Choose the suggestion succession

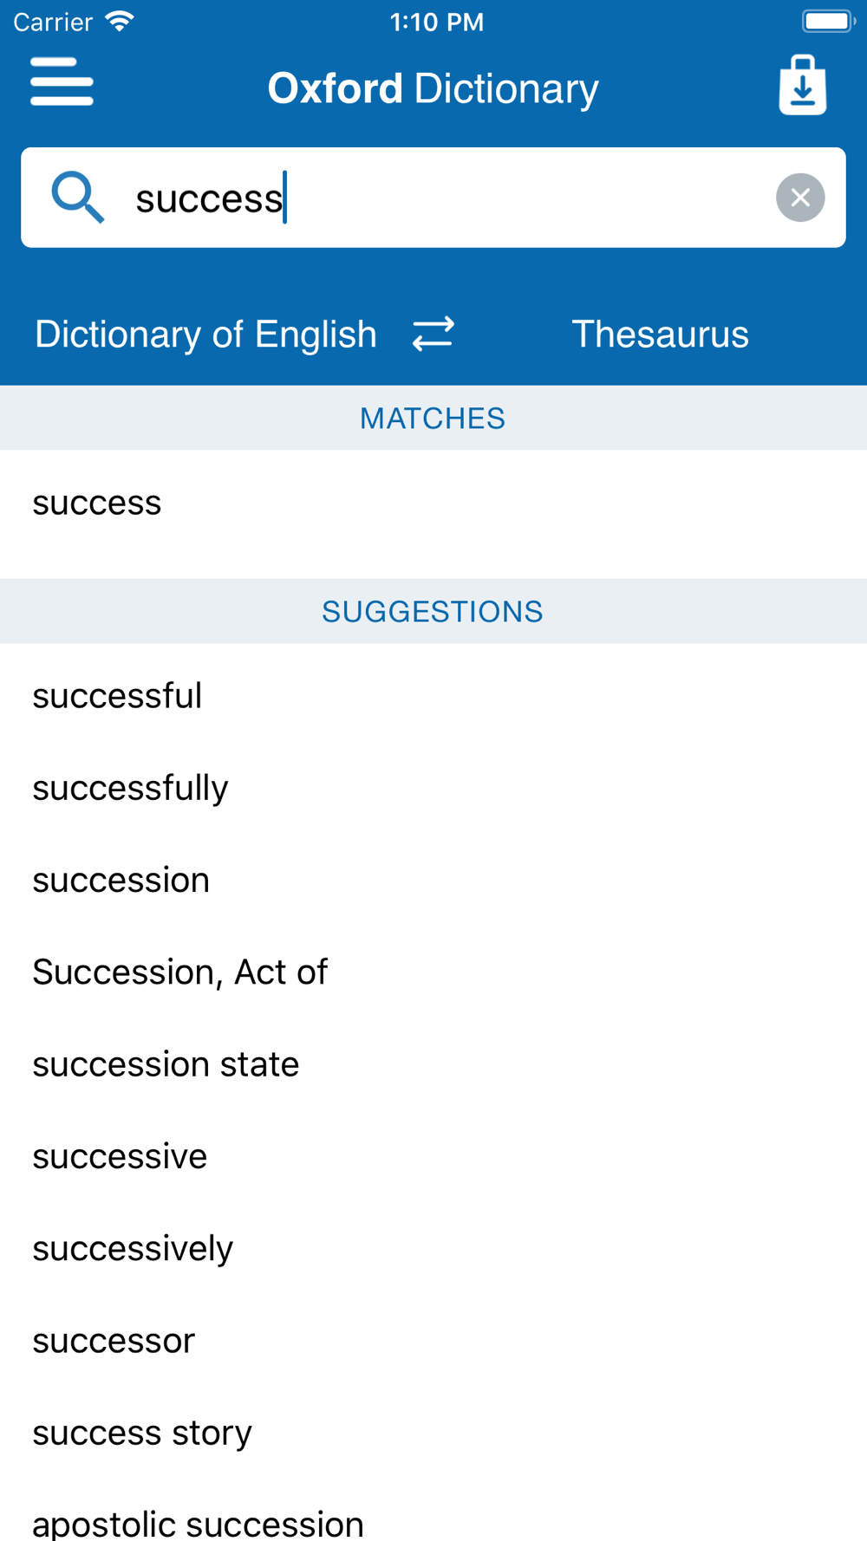coord(433,880)
